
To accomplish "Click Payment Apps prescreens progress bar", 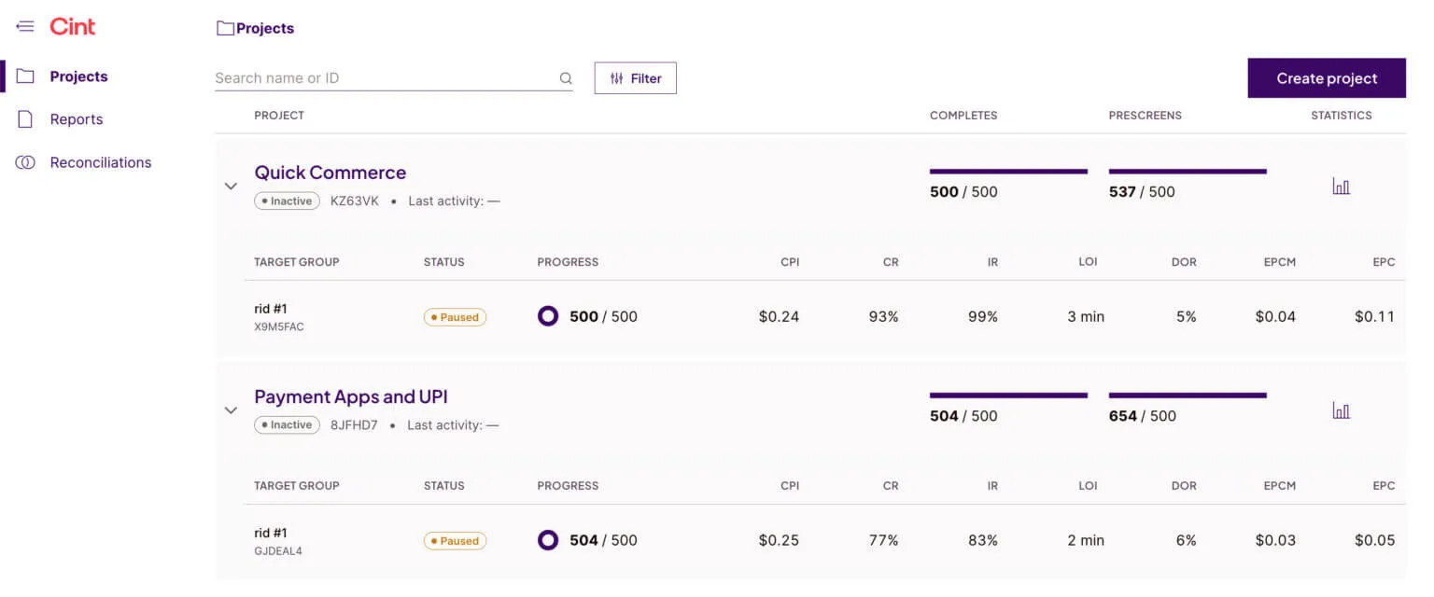I will (1188, 396).
